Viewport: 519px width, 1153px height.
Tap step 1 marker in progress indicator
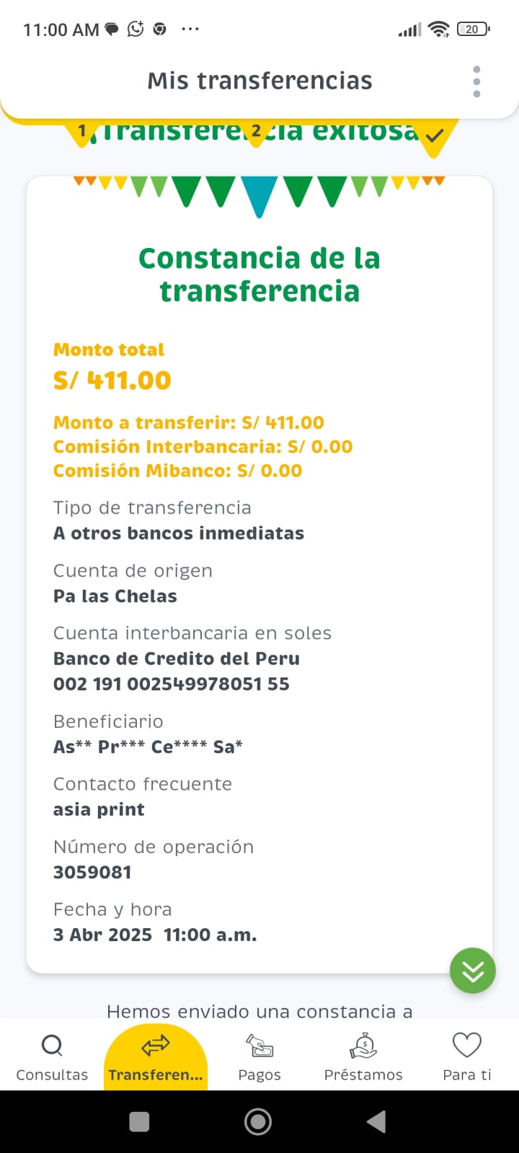pyautogui.click(x=83, y=131)
